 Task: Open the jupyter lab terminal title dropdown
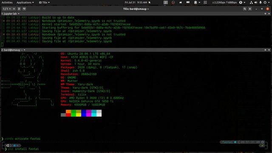click(x=10, y=14)
